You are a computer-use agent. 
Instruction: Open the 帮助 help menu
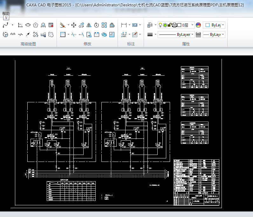pyautogui.click(x=6, y=14)
